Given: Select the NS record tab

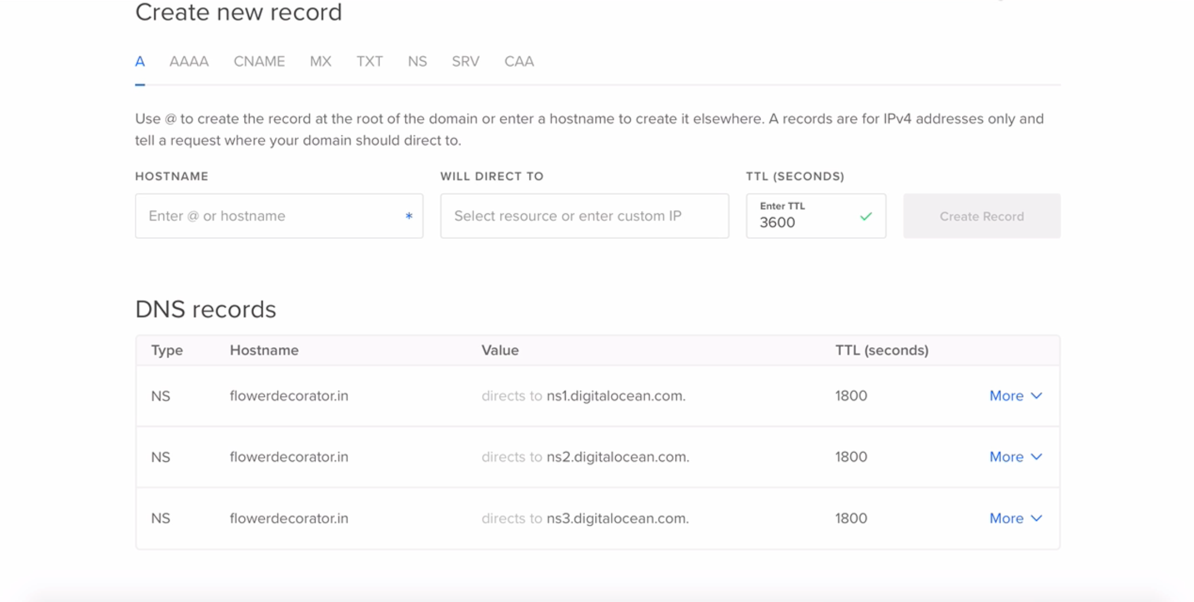Looking at the screenshot, I should 417,62.
